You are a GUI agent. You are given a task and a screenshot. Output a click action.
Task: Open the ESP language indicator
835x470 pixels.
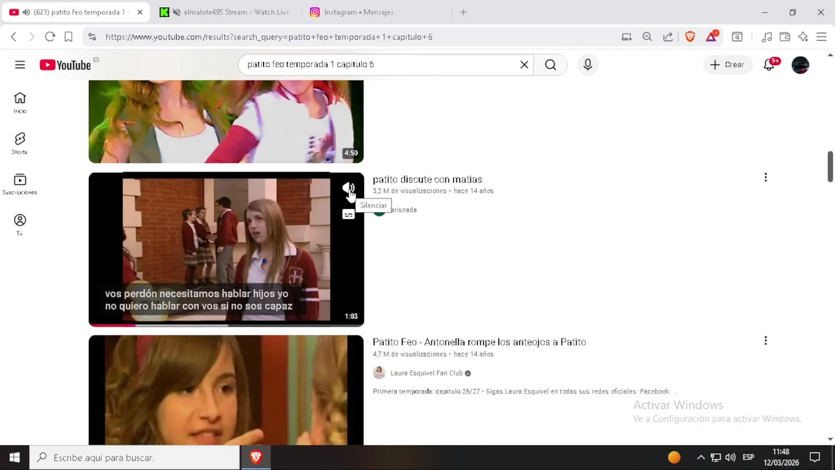(748, 458)
